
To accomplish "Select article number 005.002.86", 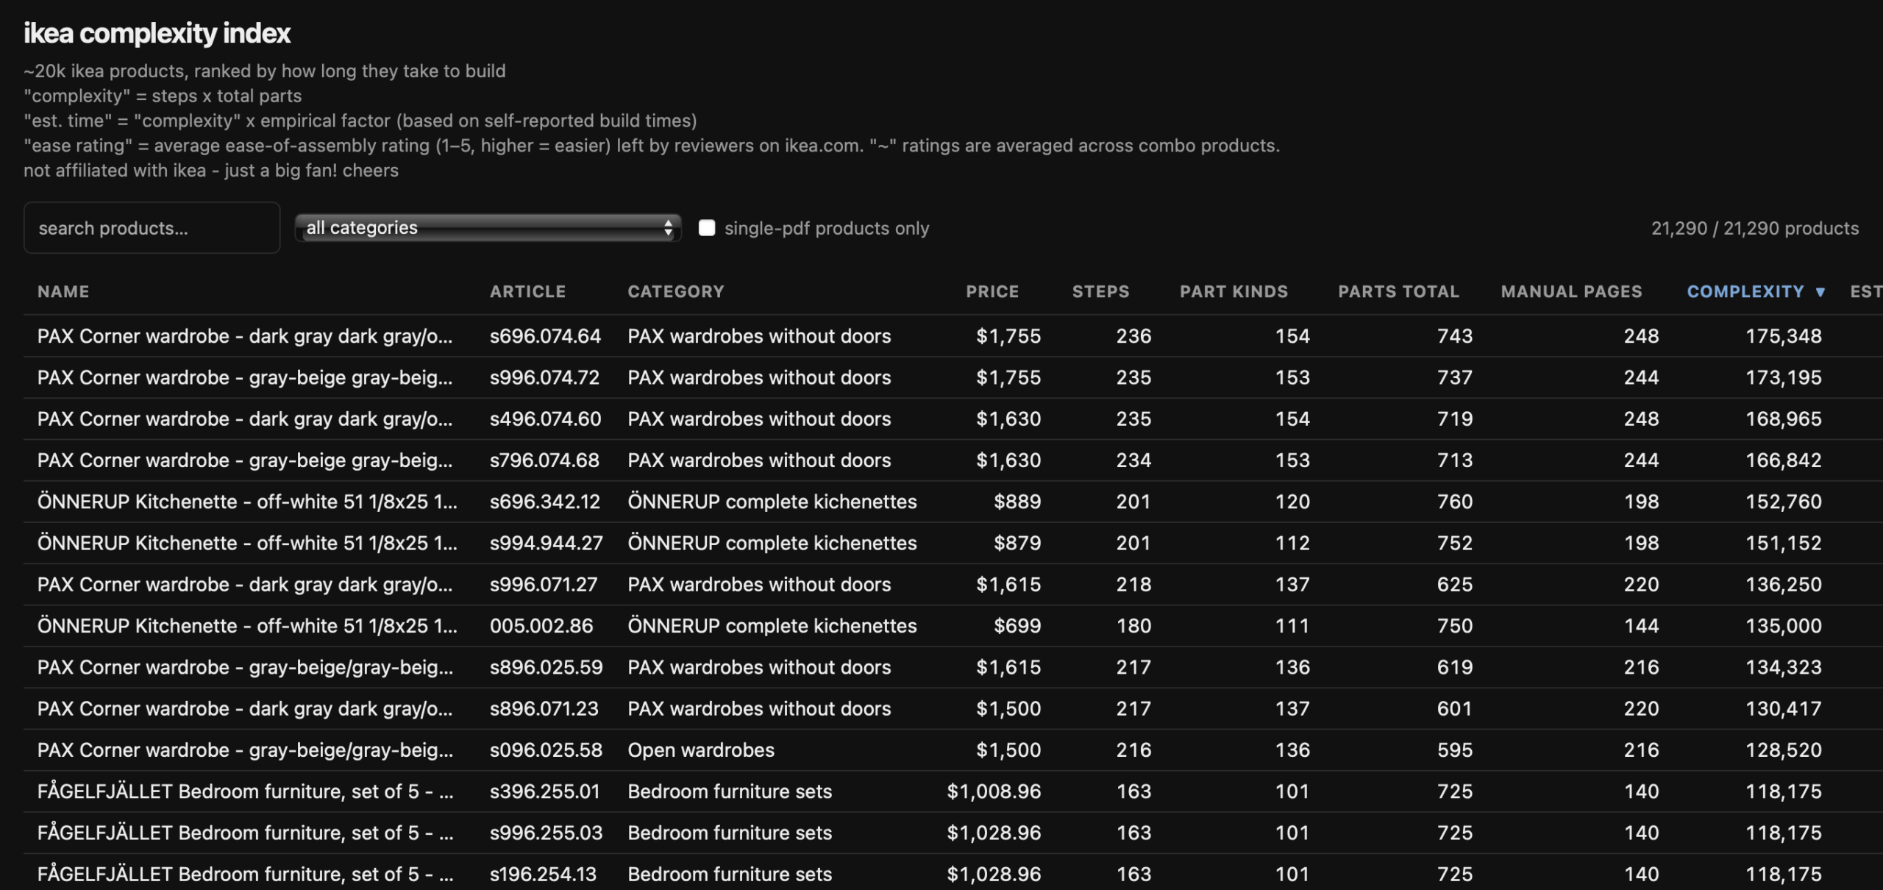I will pyautogui.click(x=541, y=626).
